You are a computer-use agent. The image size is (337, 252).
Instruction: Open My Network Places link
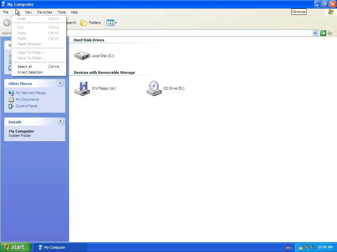click(x=31, y=93)
